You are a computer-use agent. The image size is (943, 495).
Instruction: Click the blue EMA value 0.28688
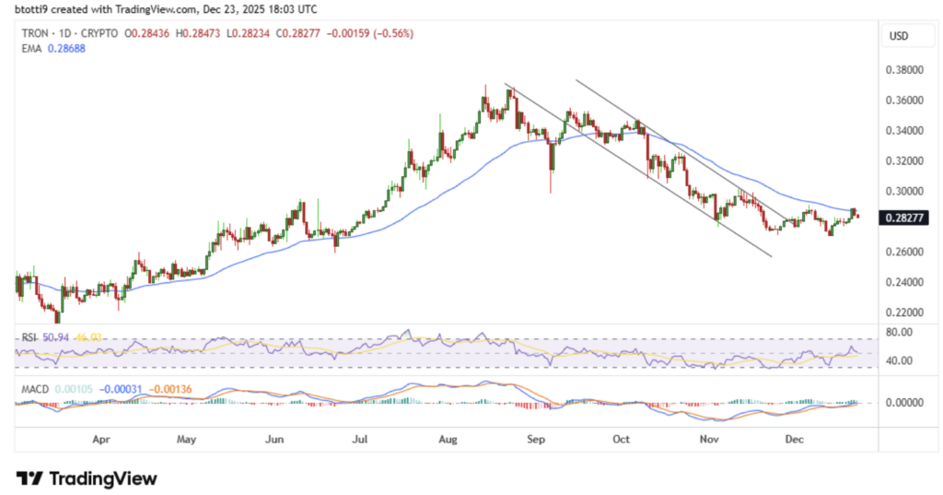click(76, 51)
